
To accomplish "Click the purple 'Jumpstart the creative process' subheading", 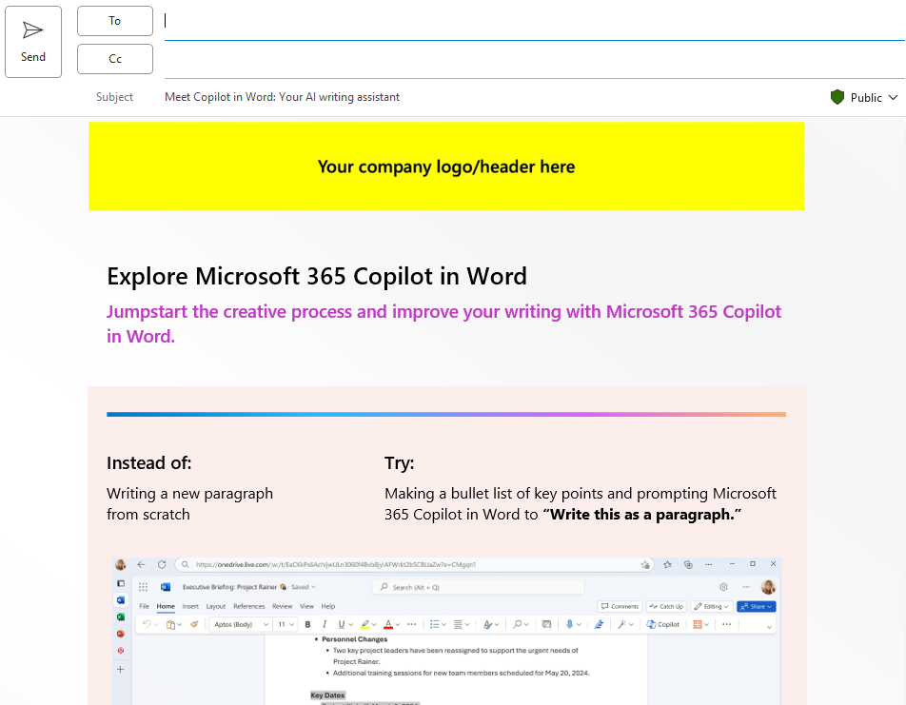I will tap(443, 323).
